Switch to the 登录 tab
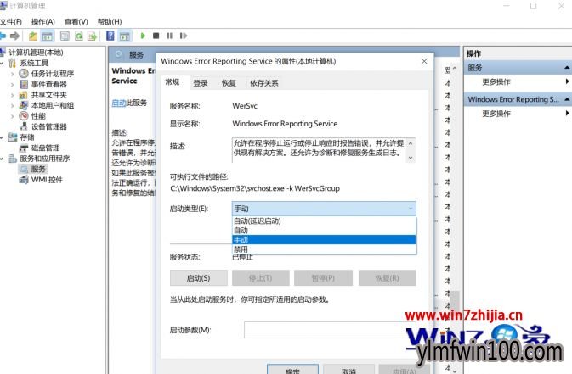The height and width of the screenshot is (374, 572). [x=201, y=83]
